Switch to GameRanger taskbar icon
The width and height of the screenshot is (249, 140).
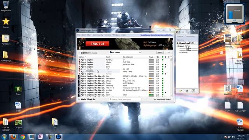pyautogui.click(x=58, y=137)
